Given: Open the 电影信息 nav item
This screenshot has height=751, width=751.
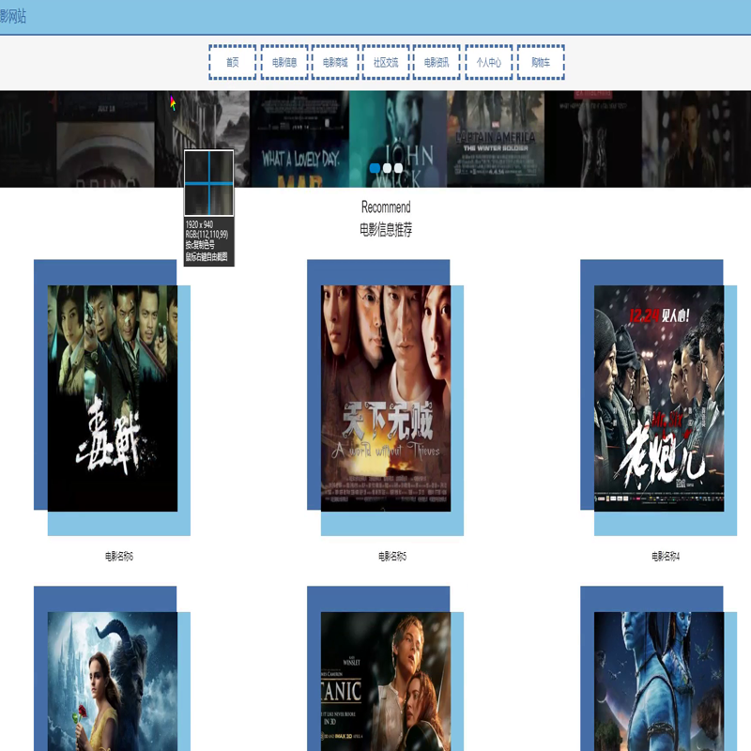Looking at the screenshot, I should (284, 62).
